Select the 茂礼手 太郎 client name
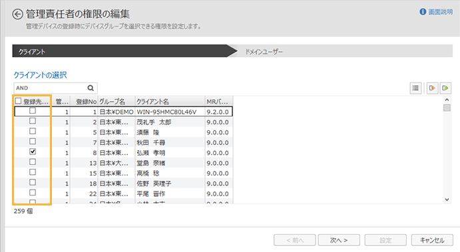 154,122
